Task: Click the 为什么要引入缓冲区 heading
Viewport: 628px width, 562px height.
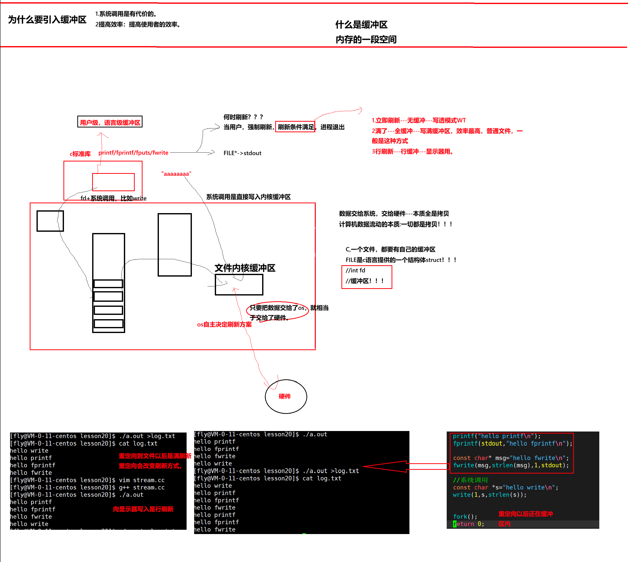Action: point(47,19)
